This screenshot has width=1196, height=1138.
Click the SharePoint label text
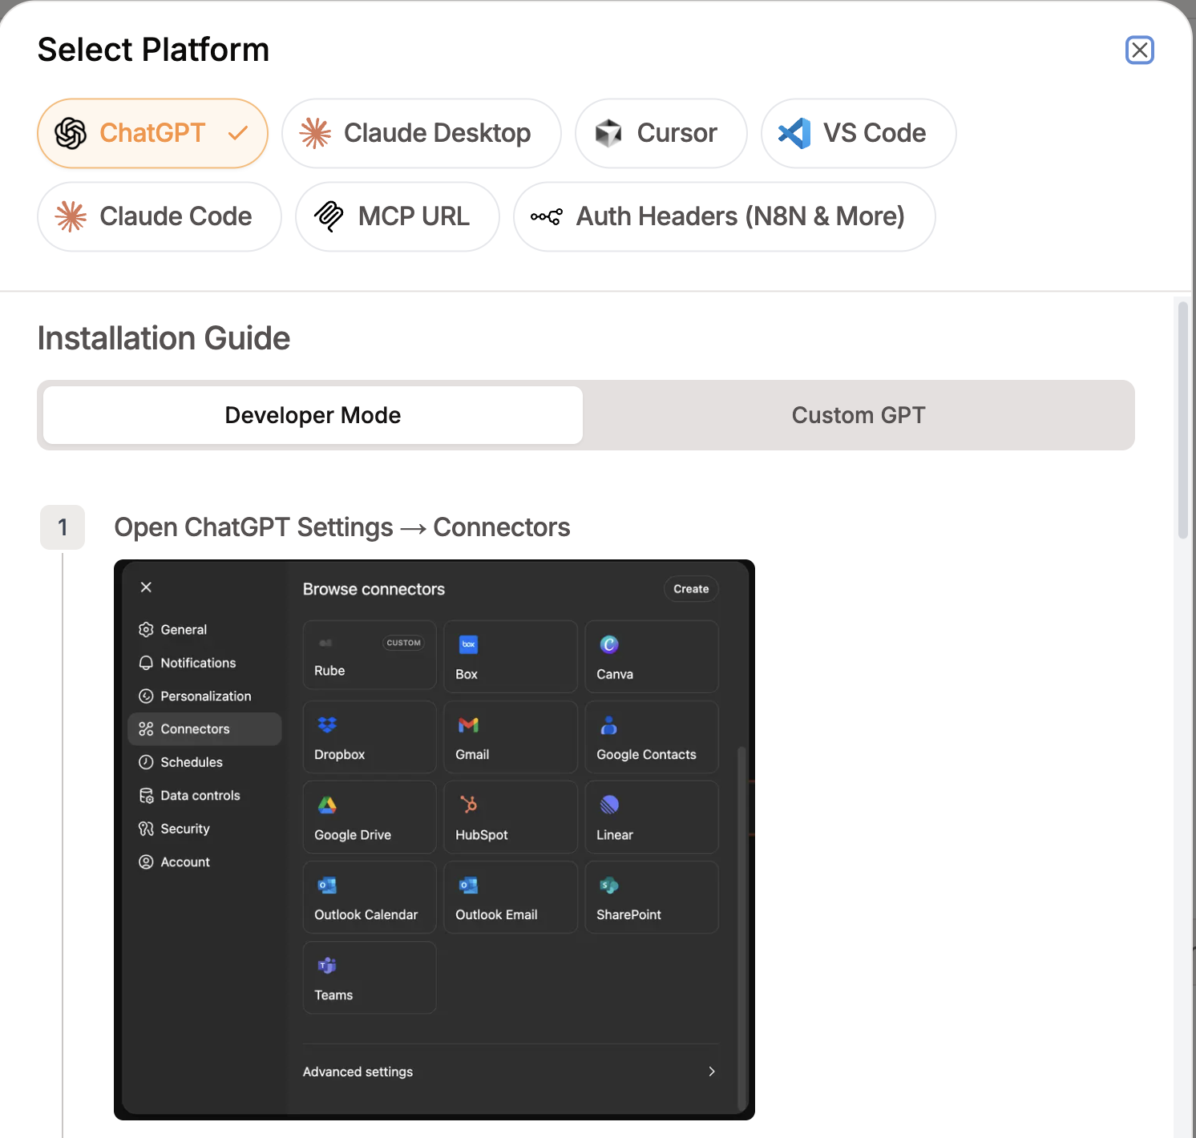click(628, 915)
